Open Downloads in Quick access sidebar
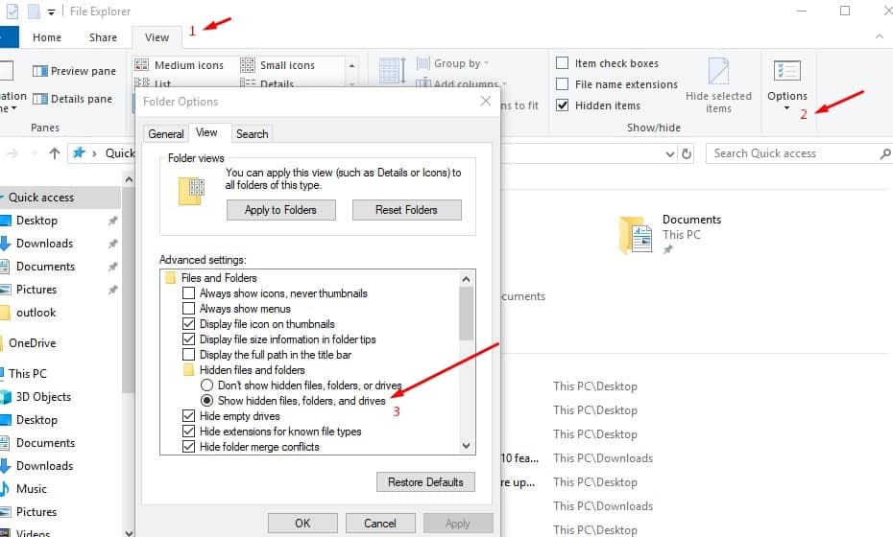Screen dimensions: 893x537 (x=44, y=244)
